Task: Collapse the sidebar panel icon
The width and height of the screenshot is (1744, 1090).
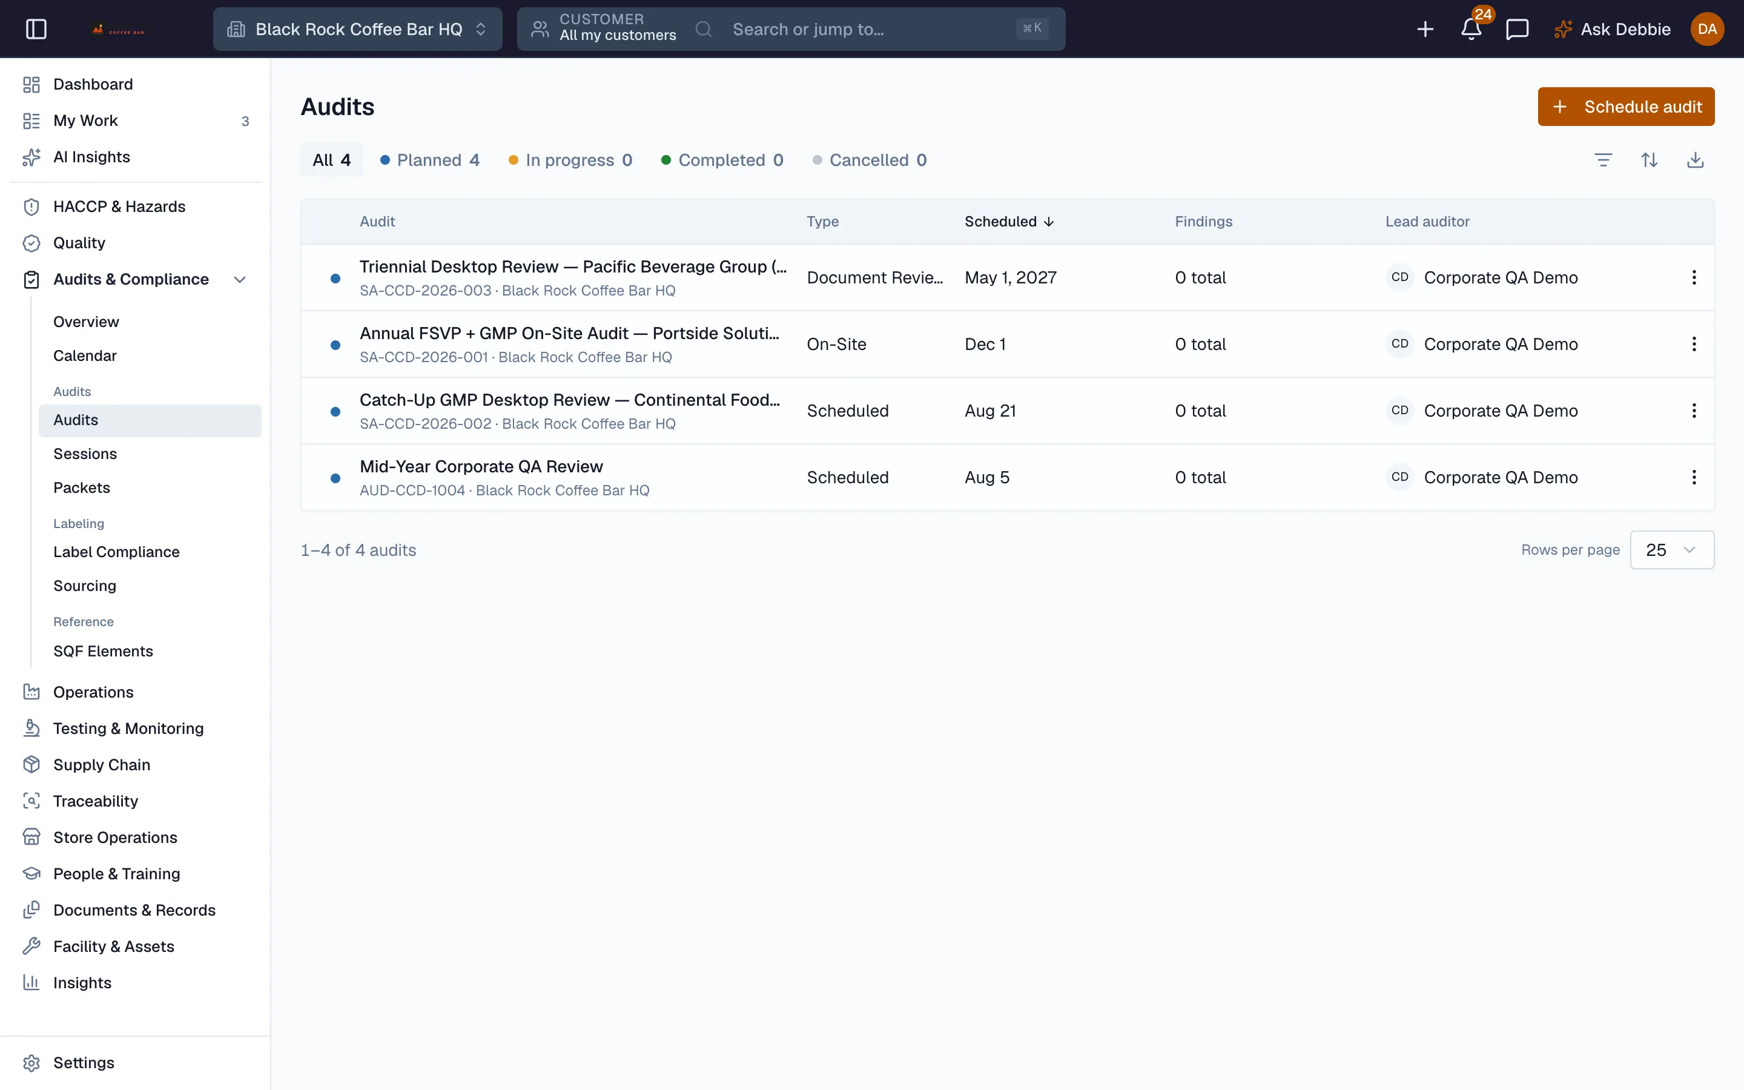Action: pyautogui.click(x=36, y=29)
